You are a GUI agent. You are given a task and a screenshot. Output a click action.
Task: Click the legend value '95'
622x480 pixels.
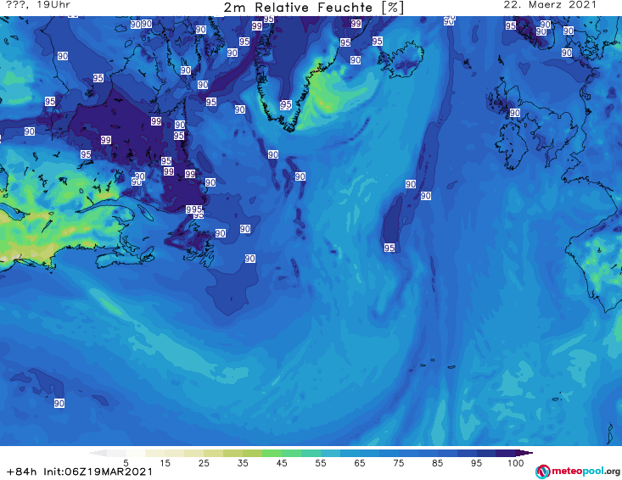(476, 462)
